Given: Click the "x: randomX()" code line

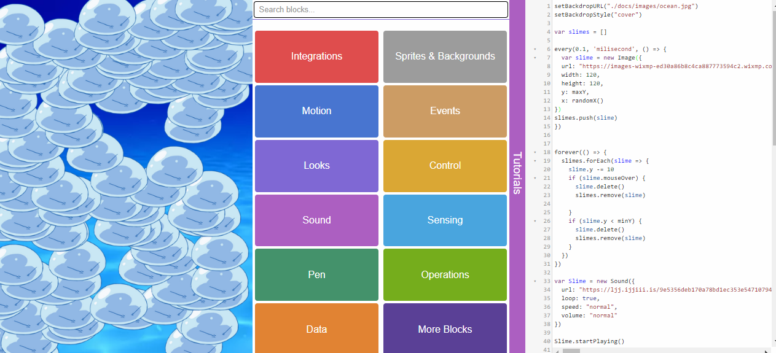Looking at the screenshot, I should (582, 101).
